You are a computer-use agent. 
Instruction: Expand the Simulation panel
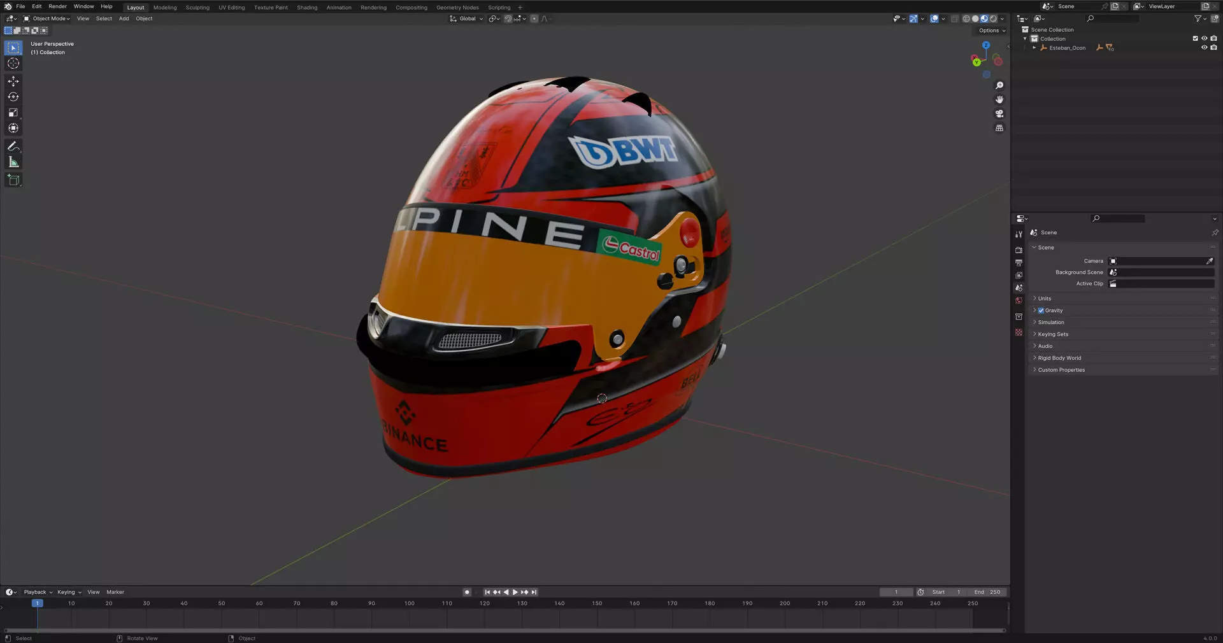point(1122,322)
